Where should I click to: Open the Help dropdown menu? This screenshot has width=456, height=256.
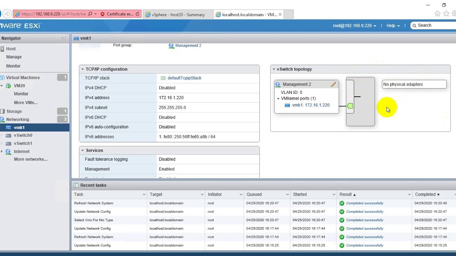(393, 26)
